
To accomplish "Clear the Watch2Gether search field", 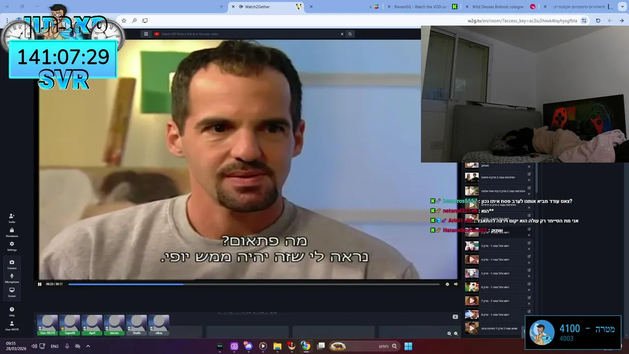I will tap(342, 34).
